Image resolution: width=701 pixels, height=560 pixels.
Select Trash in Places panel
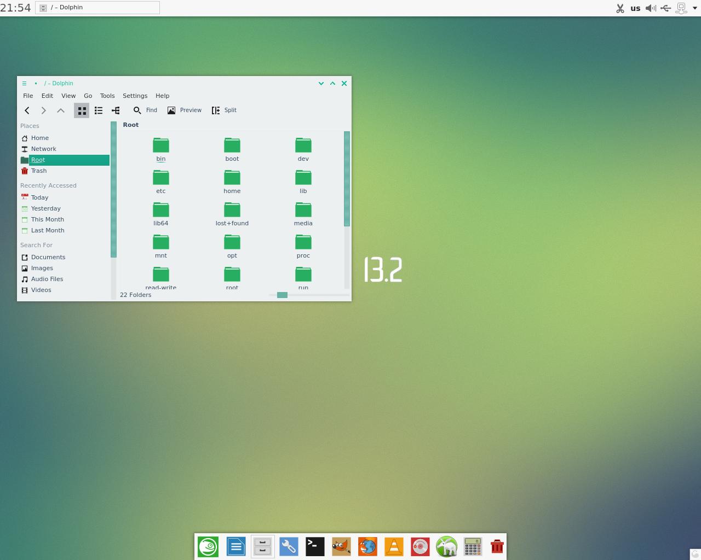tap(39, 171)
